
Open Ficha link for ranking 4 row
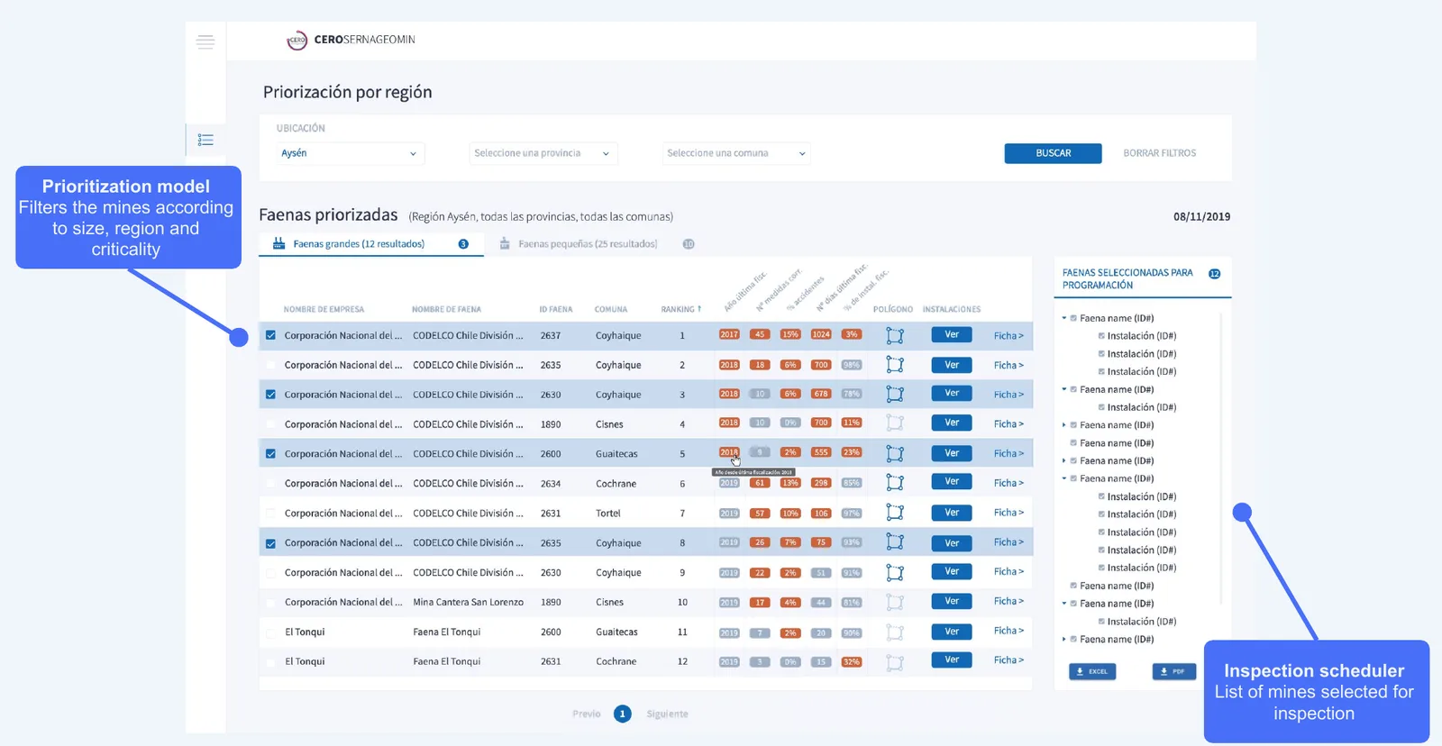pyautogui.click(x=1008, y=424)
